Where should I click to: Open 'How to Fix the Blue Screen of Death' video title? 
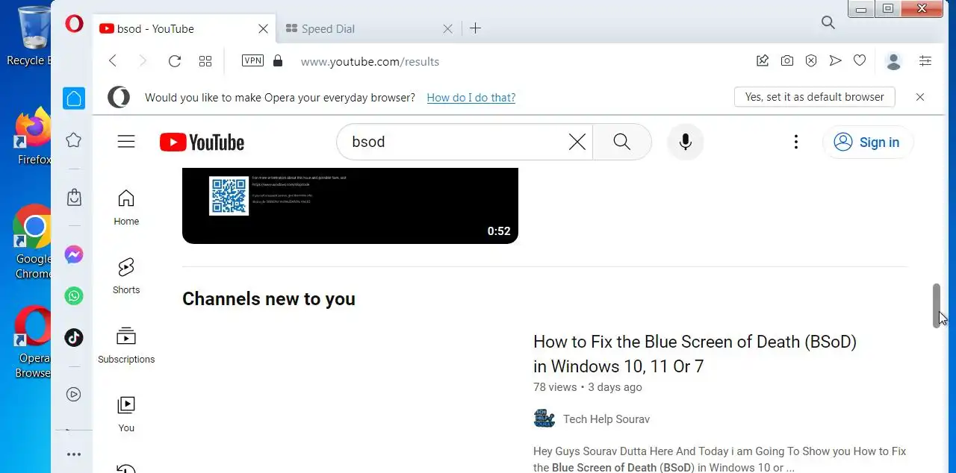tap(695, 354)
